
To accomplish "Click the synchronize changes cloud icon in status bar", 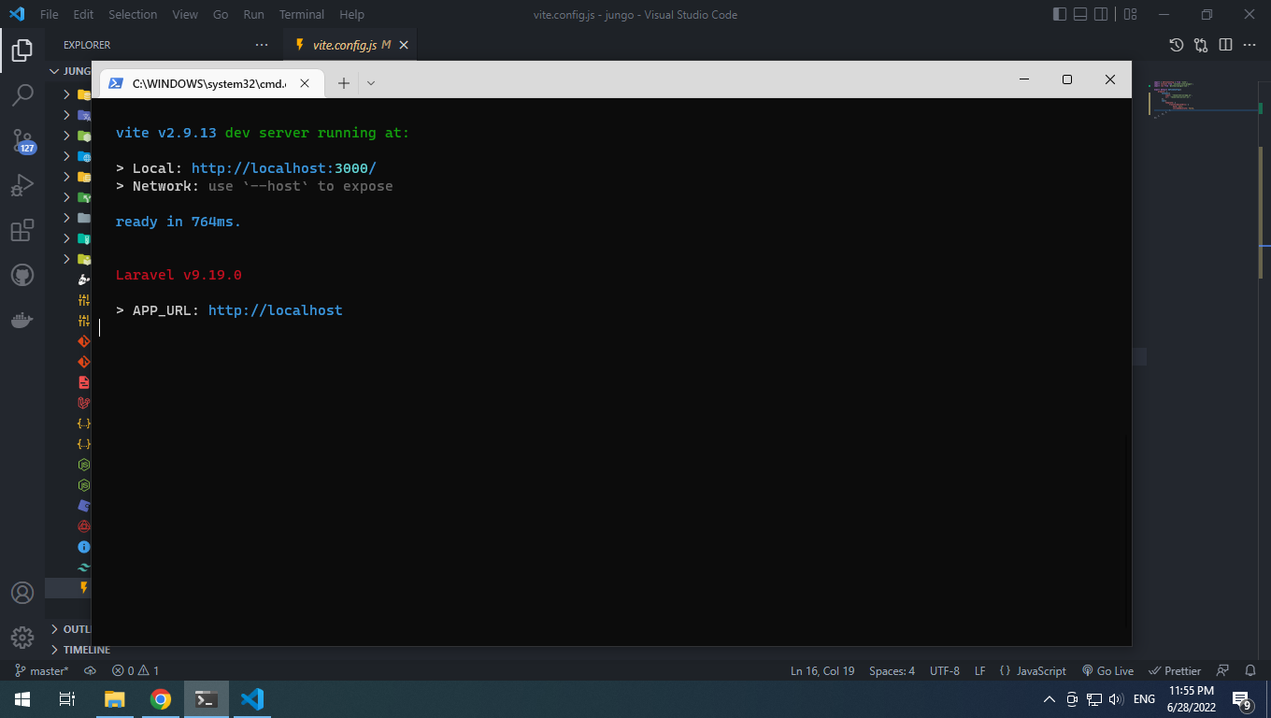I will coord(90,671).
